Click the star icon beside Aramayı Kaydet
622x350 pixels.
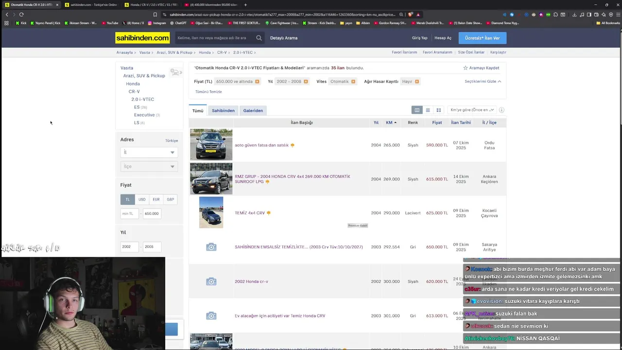[x=465, y=68]
